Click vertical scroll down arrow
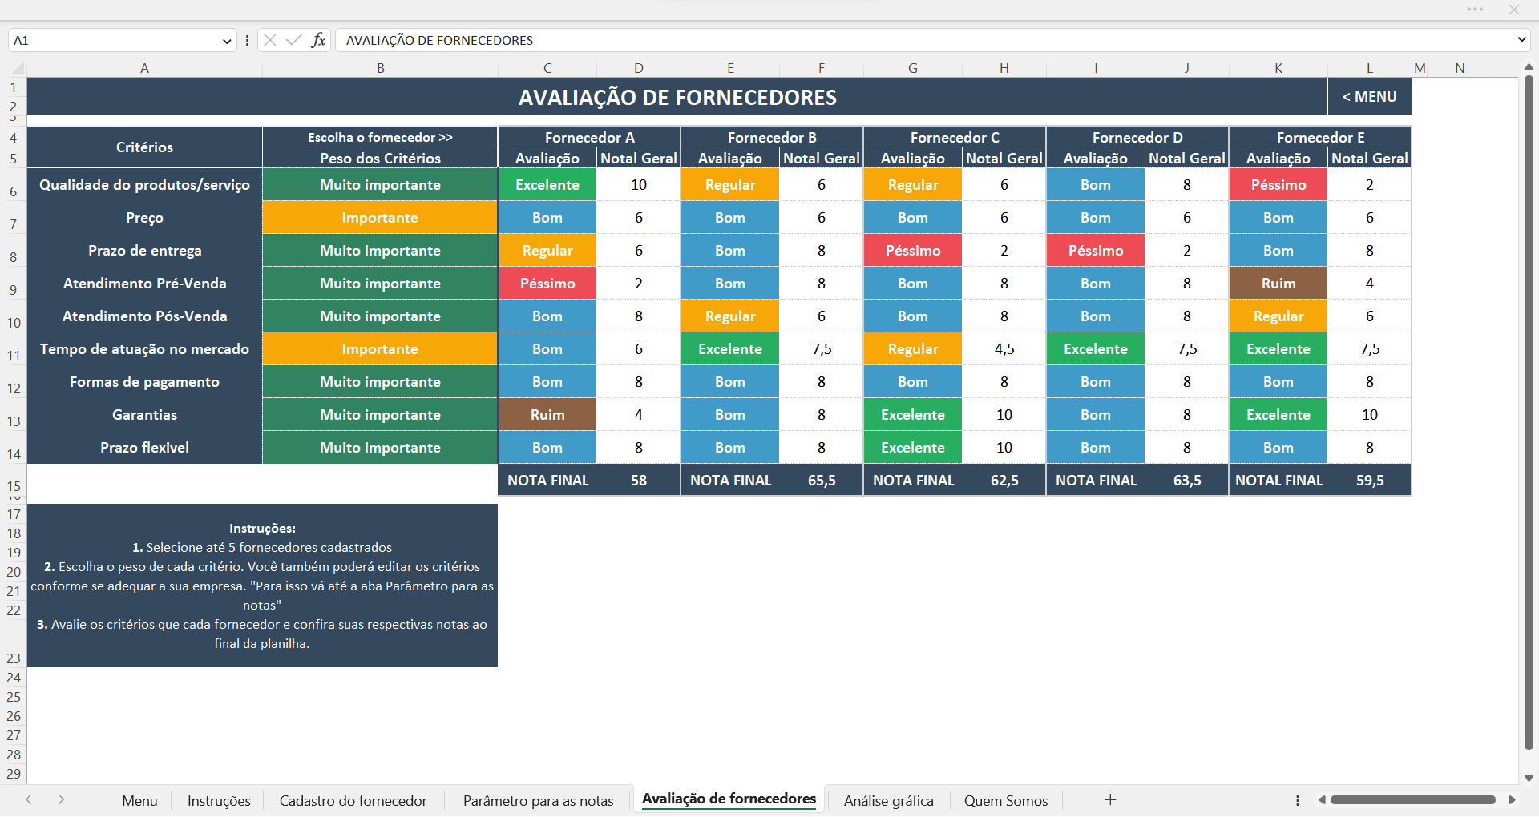1539x817 pixels. [x=1529, y=778]
